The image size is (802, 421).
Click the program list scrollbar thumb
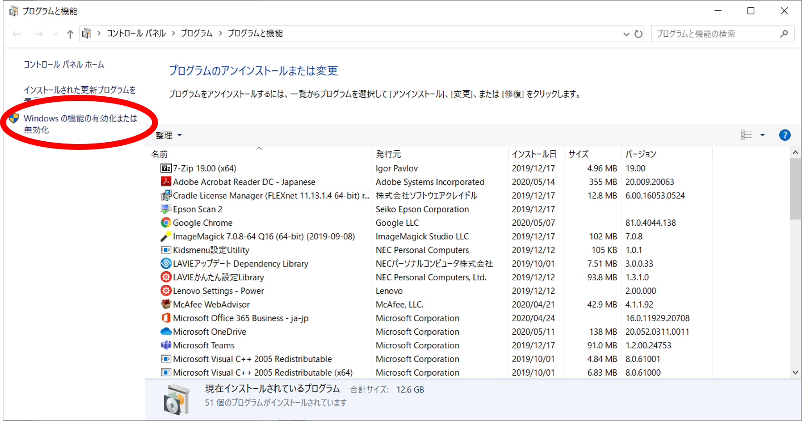pyautogui.click(x=795, y=189)
